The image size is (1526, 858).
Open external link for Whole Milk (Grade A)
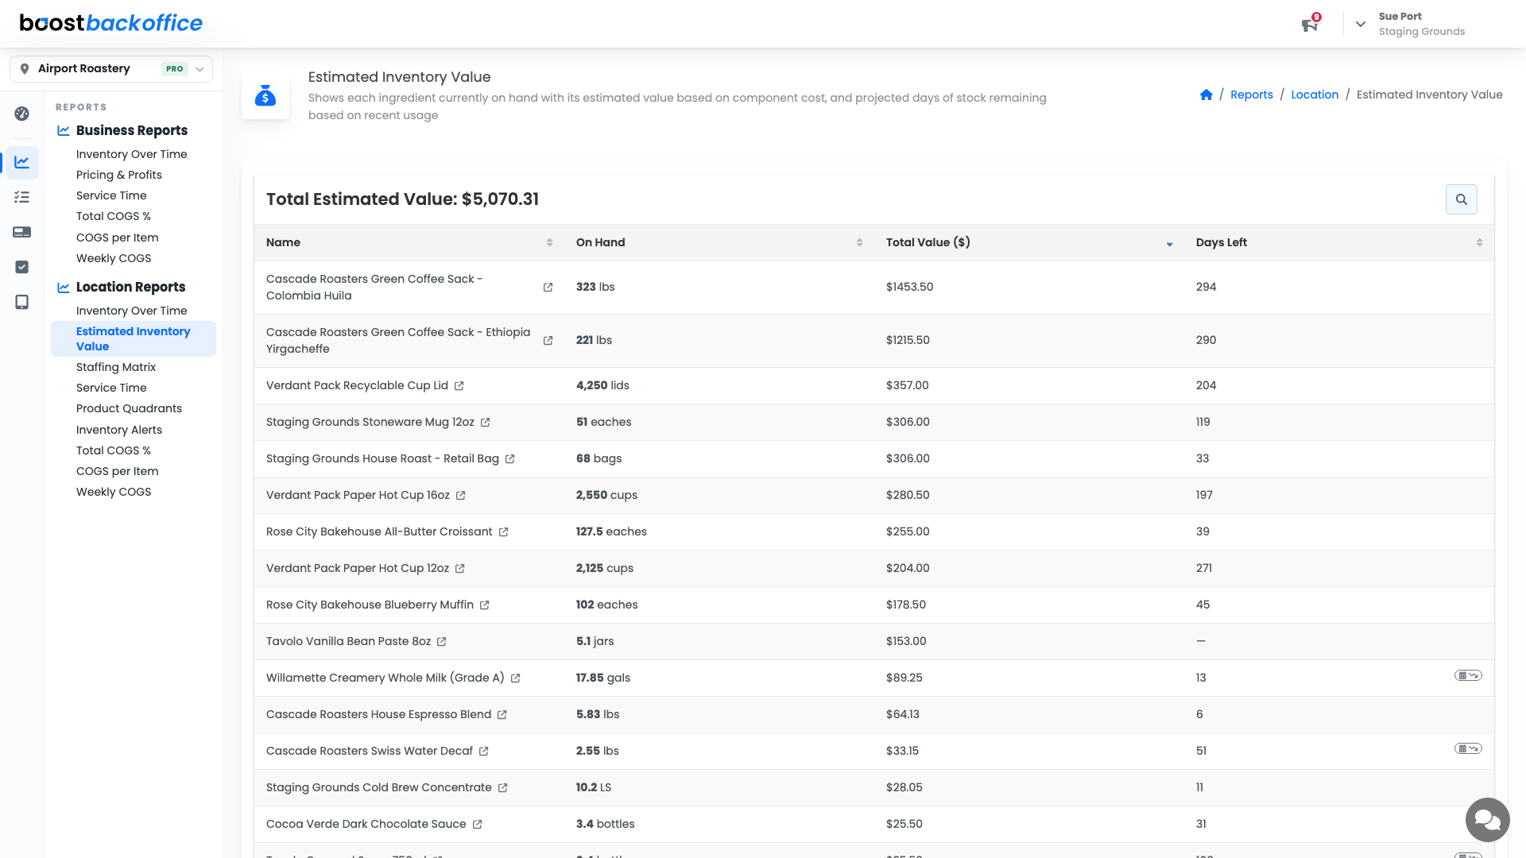[x=515, y=678]
